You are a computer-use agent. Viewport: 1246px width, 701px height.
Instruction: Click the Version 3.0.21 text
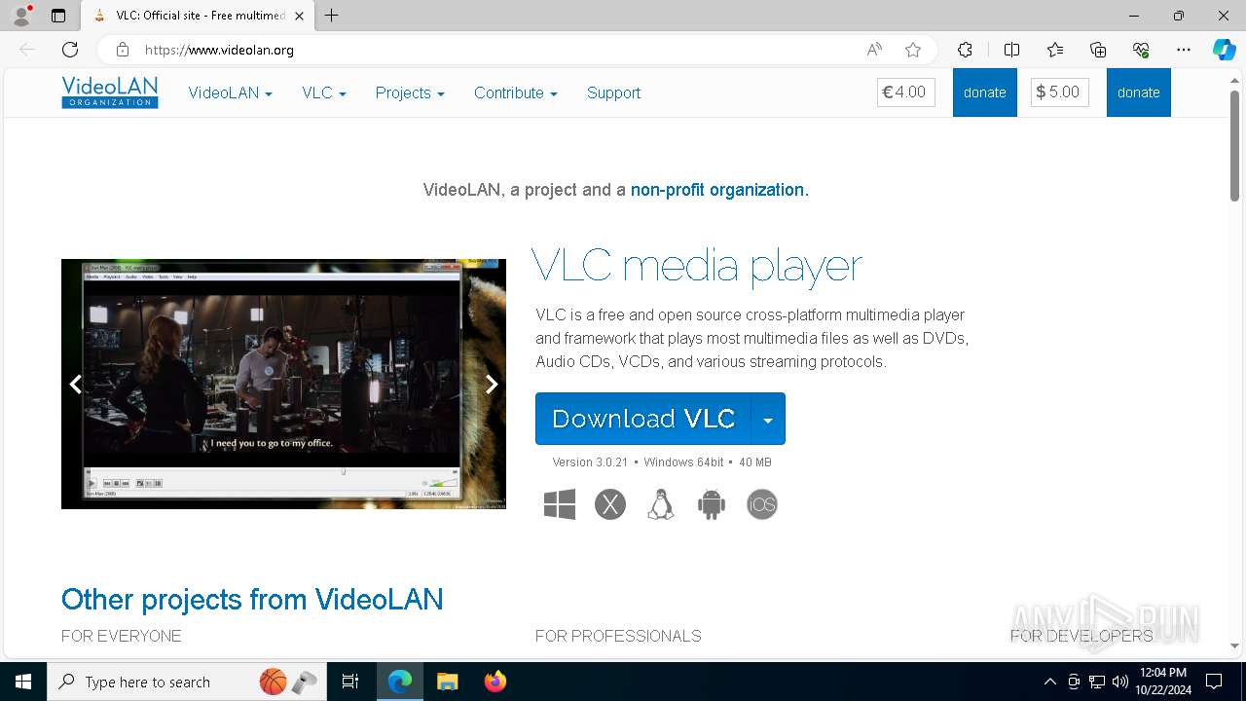point(590,462)
